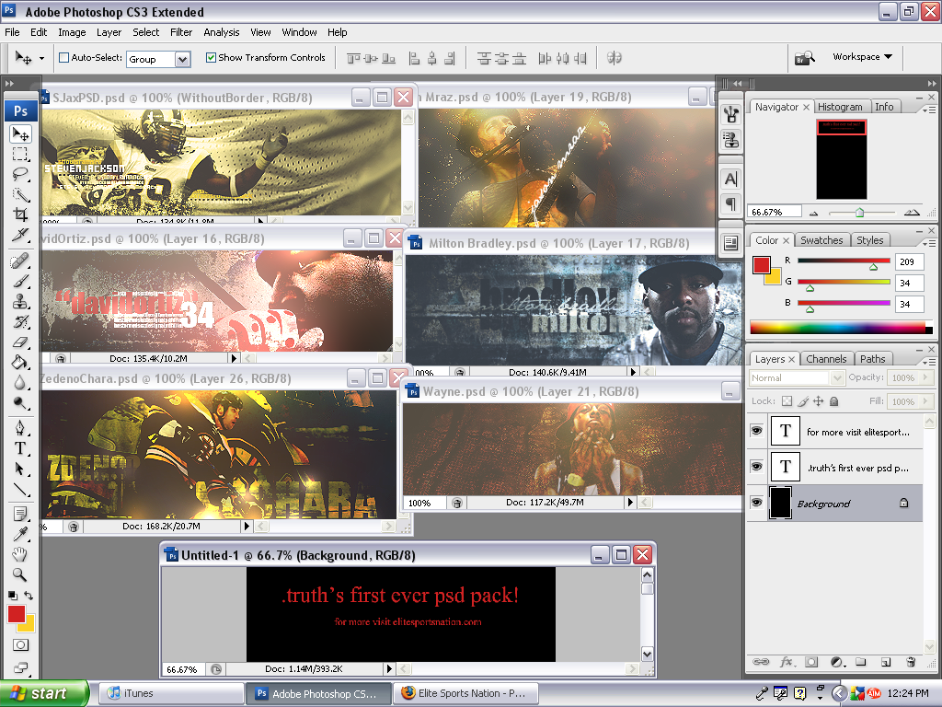Enable the Auto-Select checkbox
This screenshot has width=942, height=707.
[x=63, y=58]
